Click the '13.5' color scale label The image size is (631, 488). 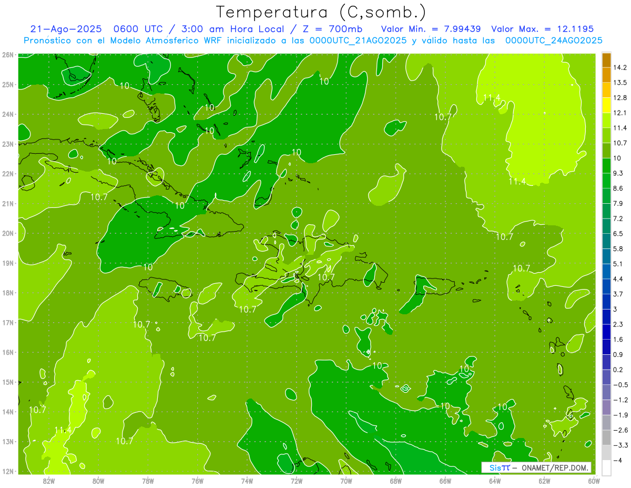(x=620, y=83)
